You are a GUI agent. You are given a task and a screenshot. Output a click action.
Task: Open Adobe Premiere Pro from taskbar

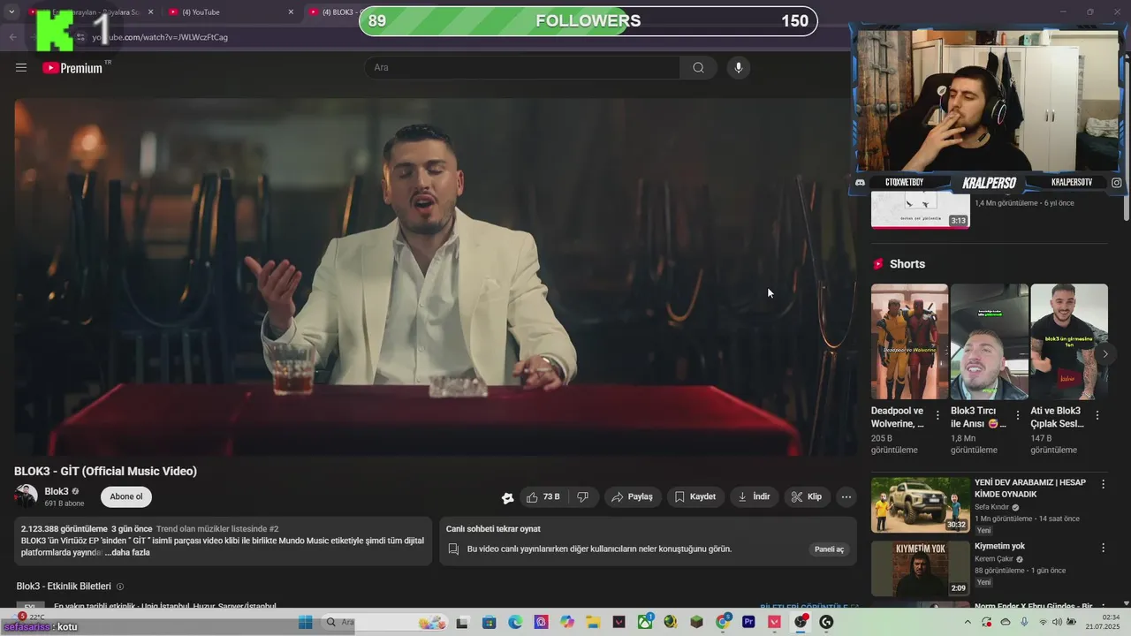click(x=749, y=623)
